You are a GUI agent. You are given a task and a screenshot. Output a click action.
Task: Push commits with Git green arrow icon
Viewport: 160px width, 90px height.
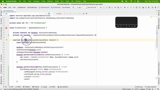133,7
